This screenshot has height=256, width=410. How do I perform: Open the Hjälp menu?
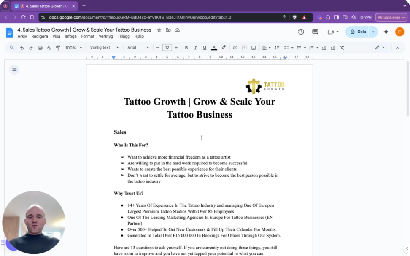(139, 36)
